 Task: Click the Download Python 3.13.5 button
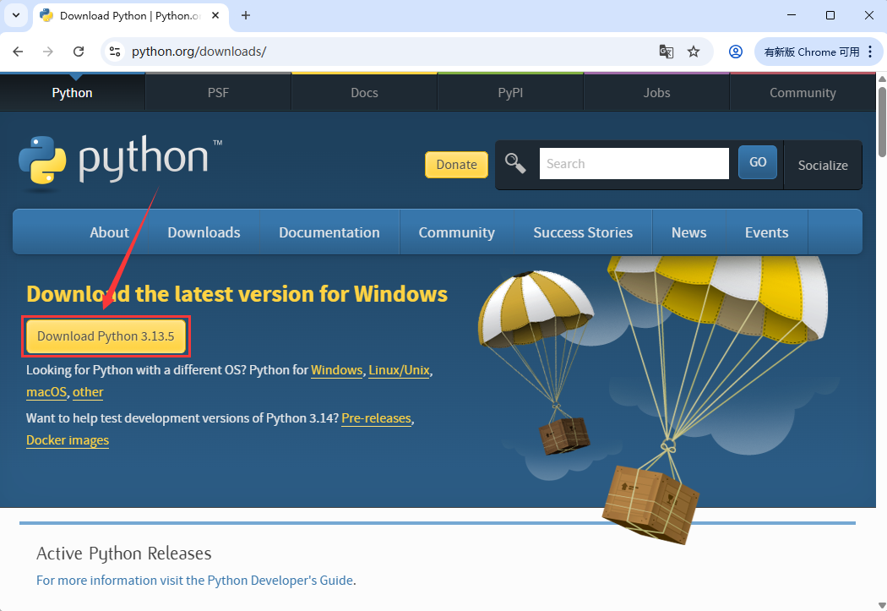[105, 336]
